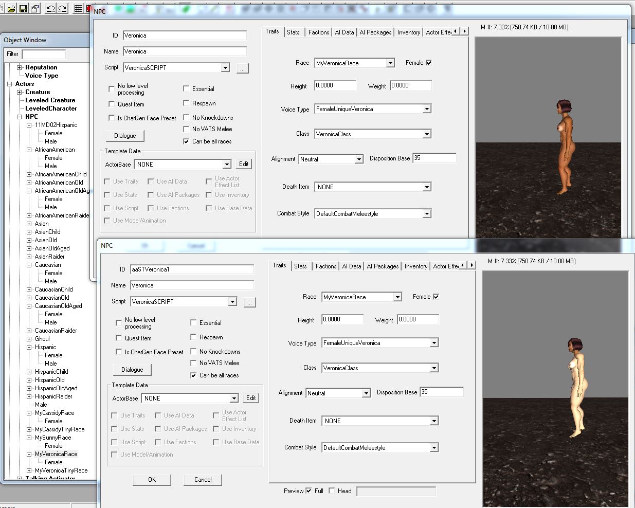Click the floppy disk save icon
635x508 pixels.
tap(23, 8)
